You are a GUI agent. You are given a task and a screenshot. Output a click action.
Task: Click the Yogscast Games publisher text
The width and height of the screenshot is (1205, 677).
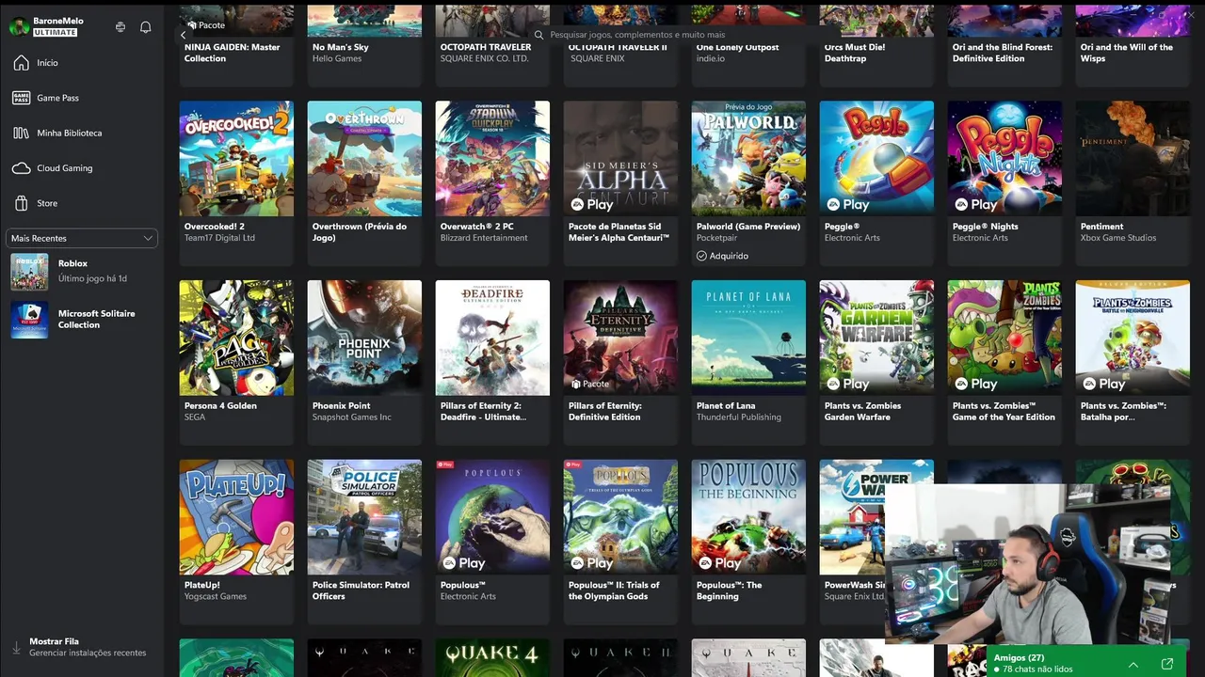(216, 597)
